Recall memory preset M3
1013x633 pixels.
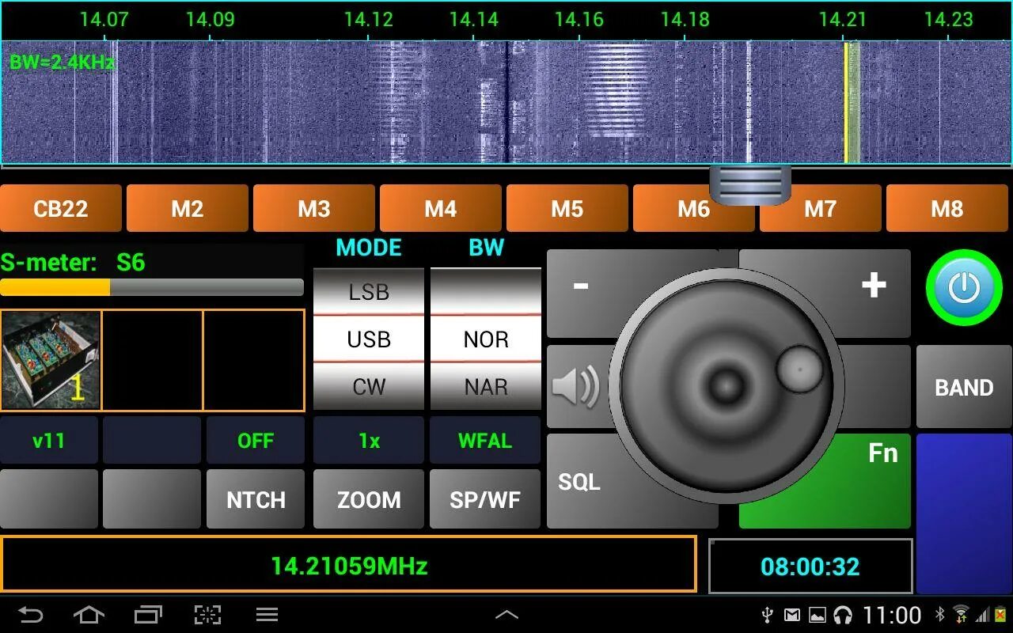314,208
